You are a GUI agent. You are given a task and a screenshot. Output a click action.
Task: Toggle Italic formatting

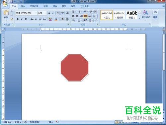22,19
